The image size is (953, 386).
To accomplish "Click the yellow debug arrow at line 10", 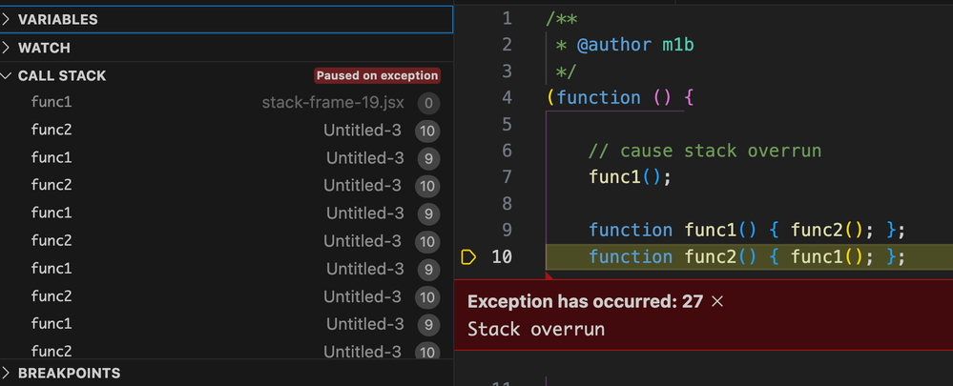I will point(467,256).
